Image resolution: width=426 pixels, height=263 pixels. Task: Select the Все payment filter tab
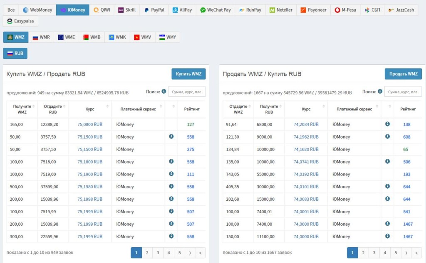11,10
